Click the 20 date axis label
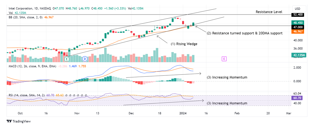 point(268,113)
